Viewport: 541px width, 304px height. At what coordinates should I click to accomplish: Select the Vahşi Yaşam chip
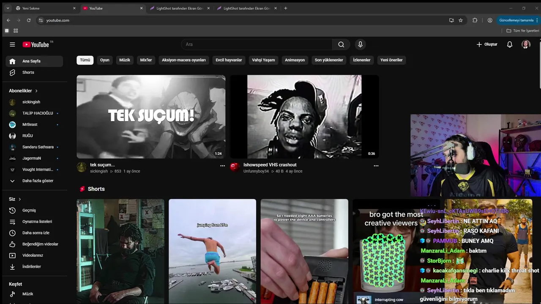(263, 60)
